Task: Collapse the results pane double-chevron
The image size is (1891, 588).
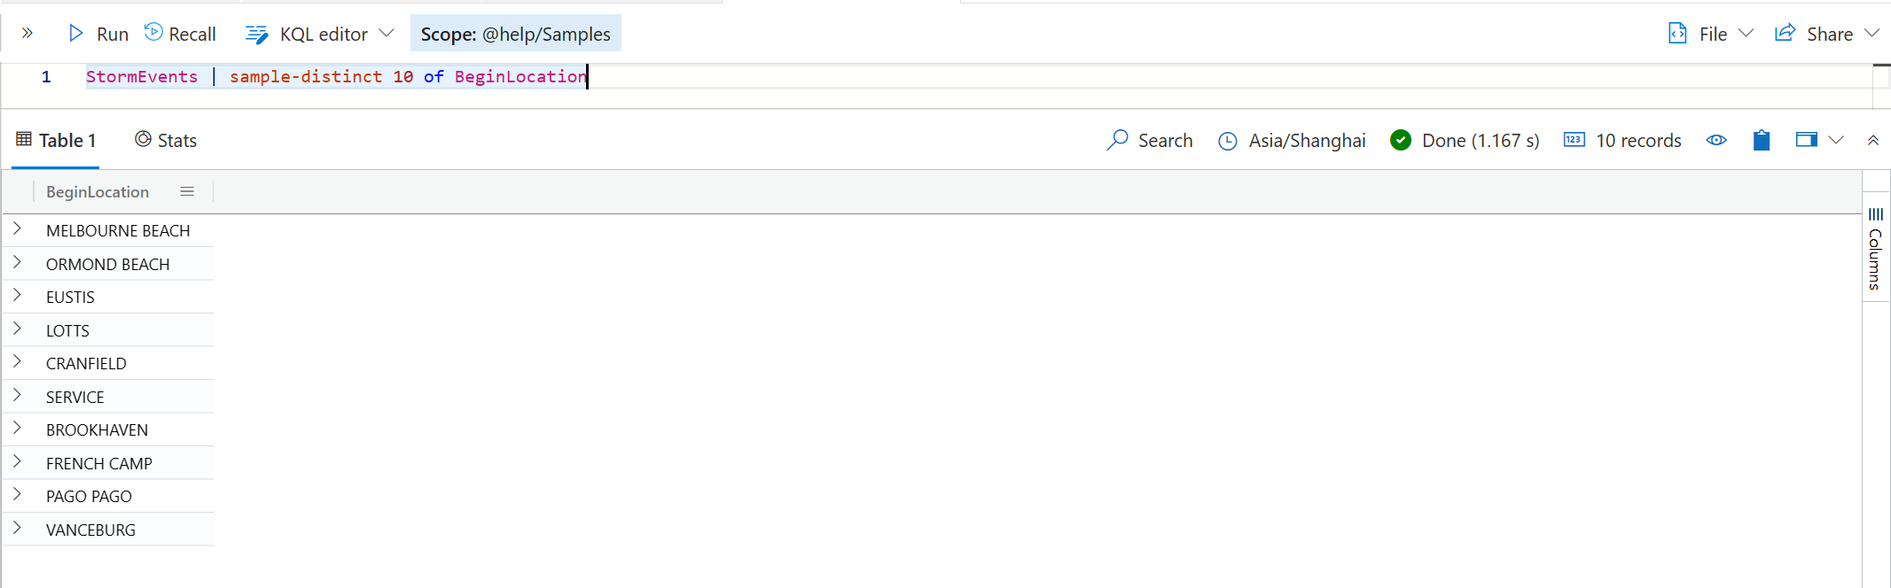Action: click(1872, 140)
